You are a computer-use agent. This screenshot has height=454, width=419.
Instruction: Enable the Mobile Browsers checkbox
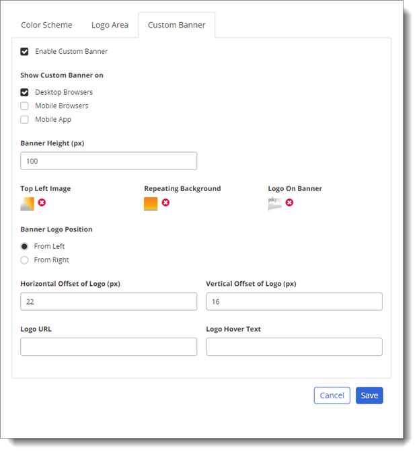(25, 106)
